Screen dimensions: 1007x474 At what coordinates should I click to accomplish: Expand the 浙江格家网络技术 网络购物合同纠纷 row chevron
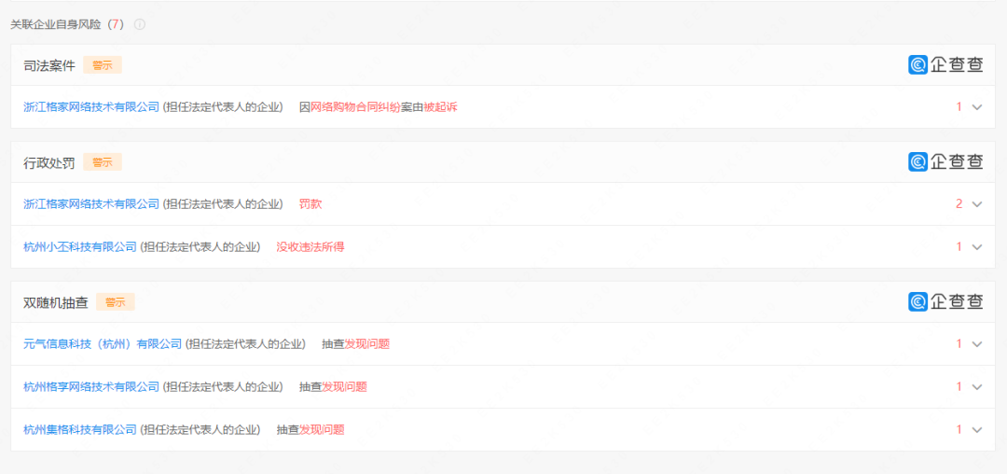[x=977, y=107]
